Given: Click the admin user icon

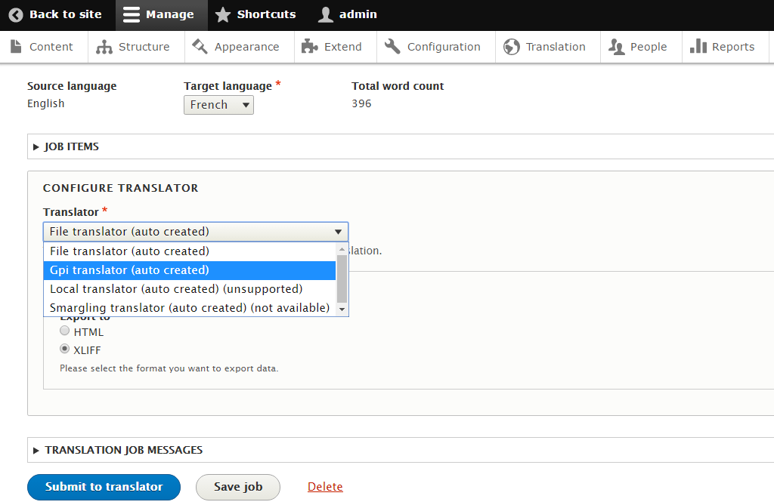Looking at the screenshot, I should [x=325, y=14].
